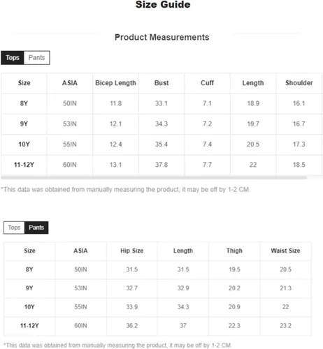This screenshot has width=323, height=349.
Task: Switch to Pants tab above first table
Action: point(37,58)
